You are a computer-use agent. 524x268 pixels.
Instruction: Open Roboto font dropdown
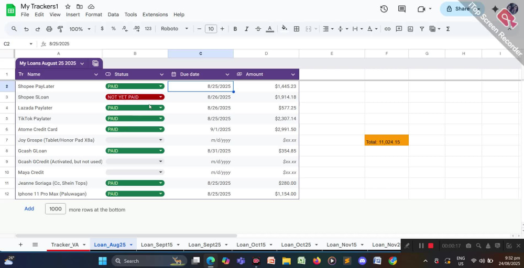pyautogui.click(x=174, y=29)
